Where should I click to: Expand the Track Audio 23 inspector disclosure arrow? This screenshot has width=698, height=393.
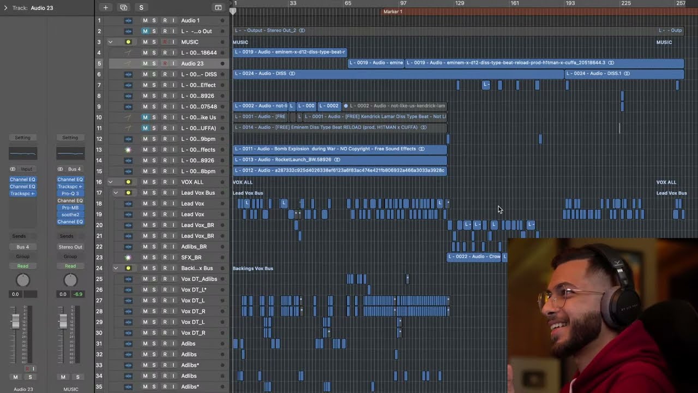tap(5, 8)
